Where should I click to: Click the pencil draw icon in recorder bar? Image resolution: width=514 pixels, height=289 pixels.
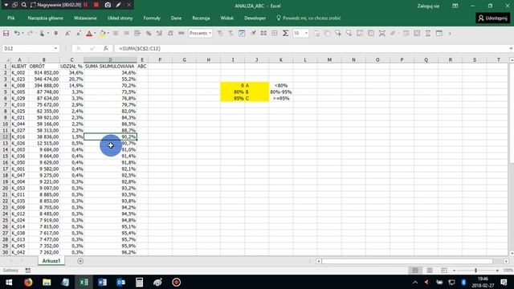point(118,5)
